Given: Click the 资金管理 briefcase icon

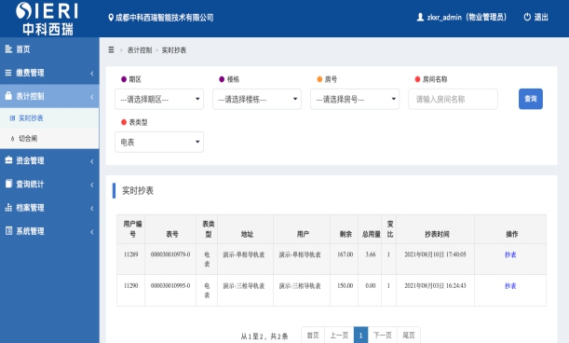Looking at the screenshot, I should pyautogui.click(x=8, y=160).
